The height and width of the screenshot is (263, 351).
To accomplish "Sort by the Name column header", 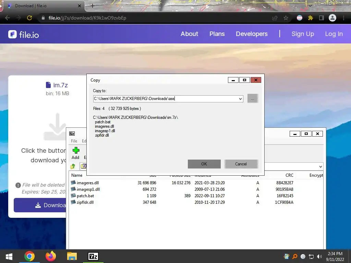I will [x=77, y=175].
